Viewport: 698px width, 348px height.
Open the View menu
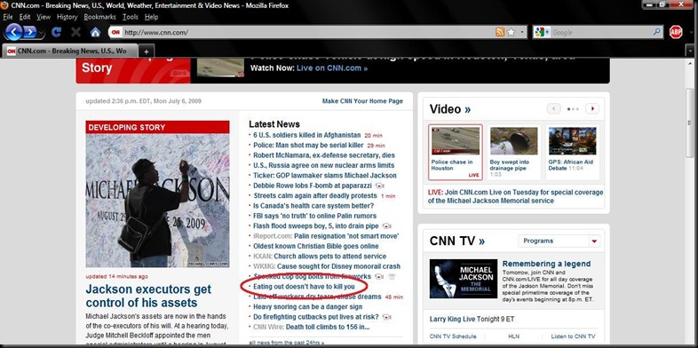[x=44, y=17]
